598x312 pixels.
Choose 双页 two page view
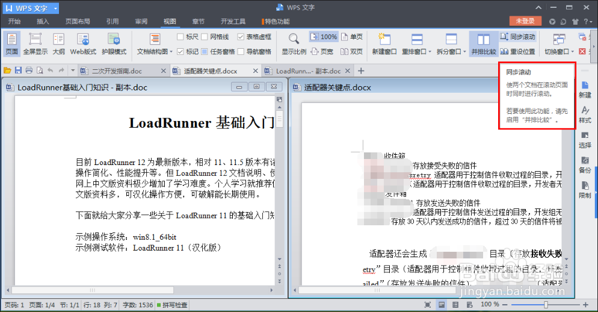point(351,51)
